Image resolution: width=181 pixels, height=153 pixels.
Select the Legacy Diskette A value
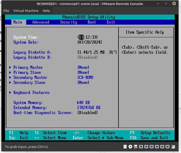pos(97,52)
